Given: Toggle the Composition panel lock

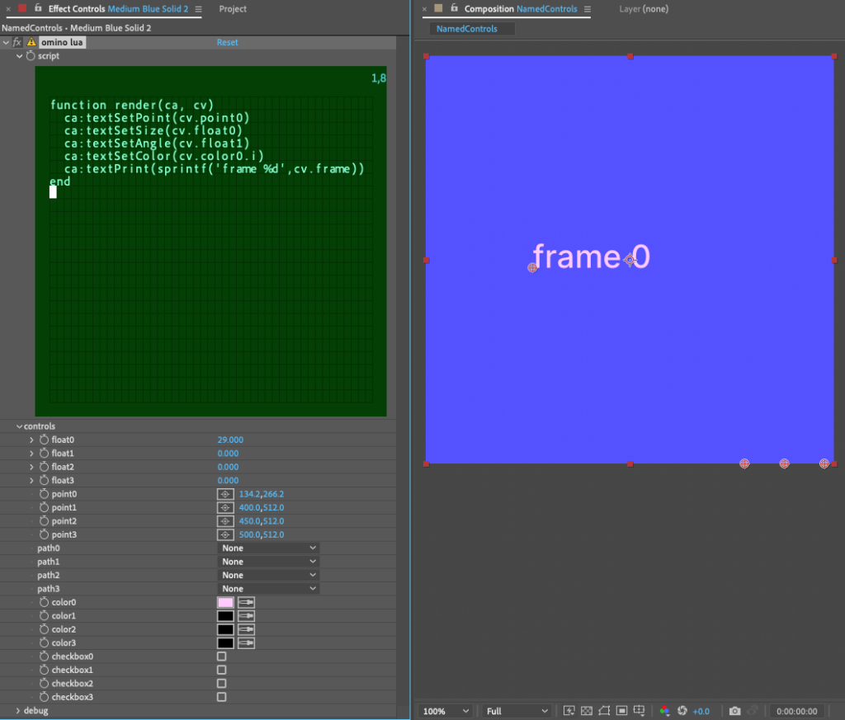Looking at the screenshot, I should coord(455,8).
